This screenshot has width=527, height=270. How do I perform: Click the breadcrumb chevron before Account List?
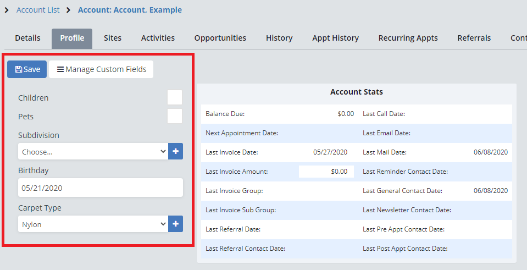7,10
